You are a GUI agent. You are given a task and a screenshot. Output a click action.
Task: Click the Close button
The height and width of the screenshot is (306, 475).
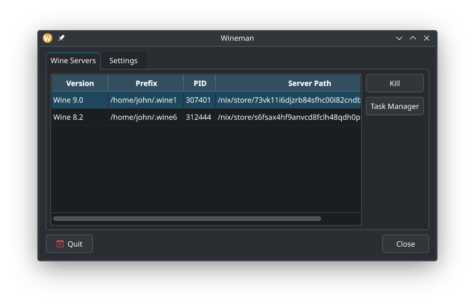pyautogui.click(x=405, y=244)
